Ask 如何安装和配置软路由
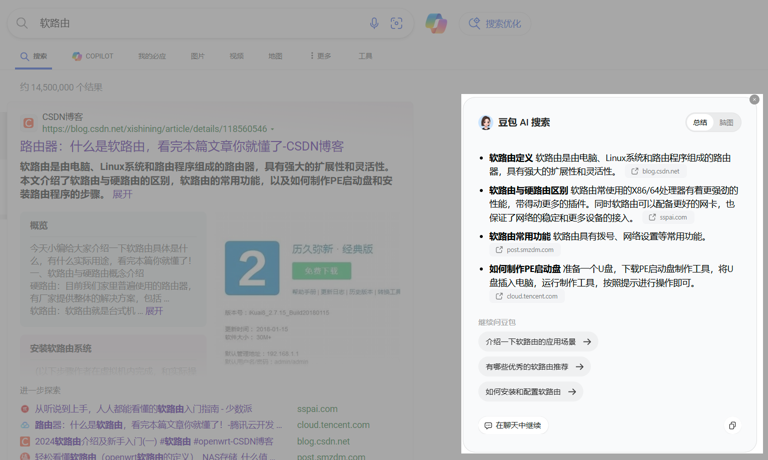This screenshot has height=460, width=768. 531,392
